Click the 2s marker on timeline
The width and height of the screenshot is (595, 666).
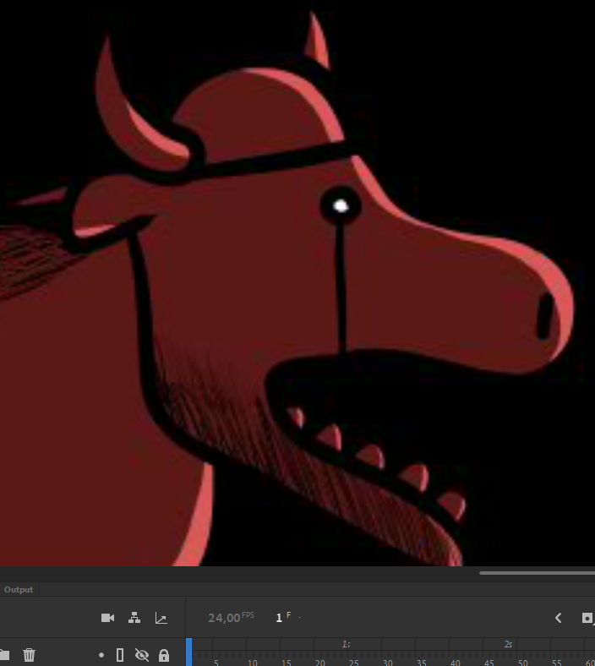[x=508, y=644]
